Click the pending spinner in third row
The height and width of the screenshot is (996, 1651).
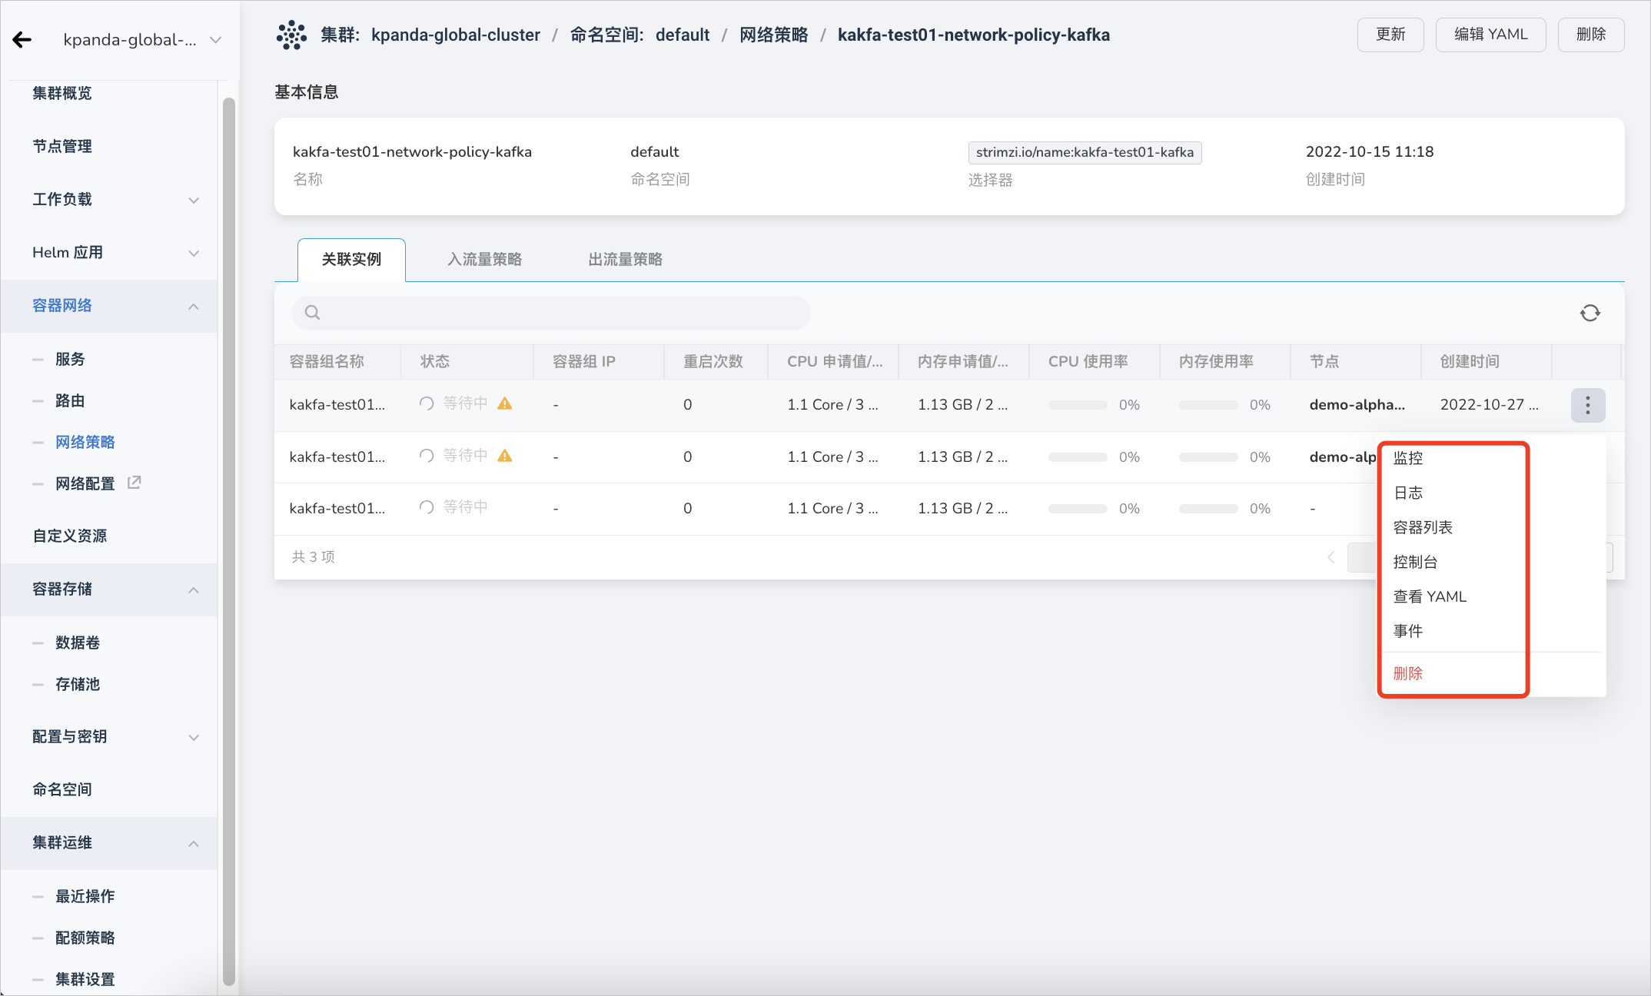tap(427, 507)
